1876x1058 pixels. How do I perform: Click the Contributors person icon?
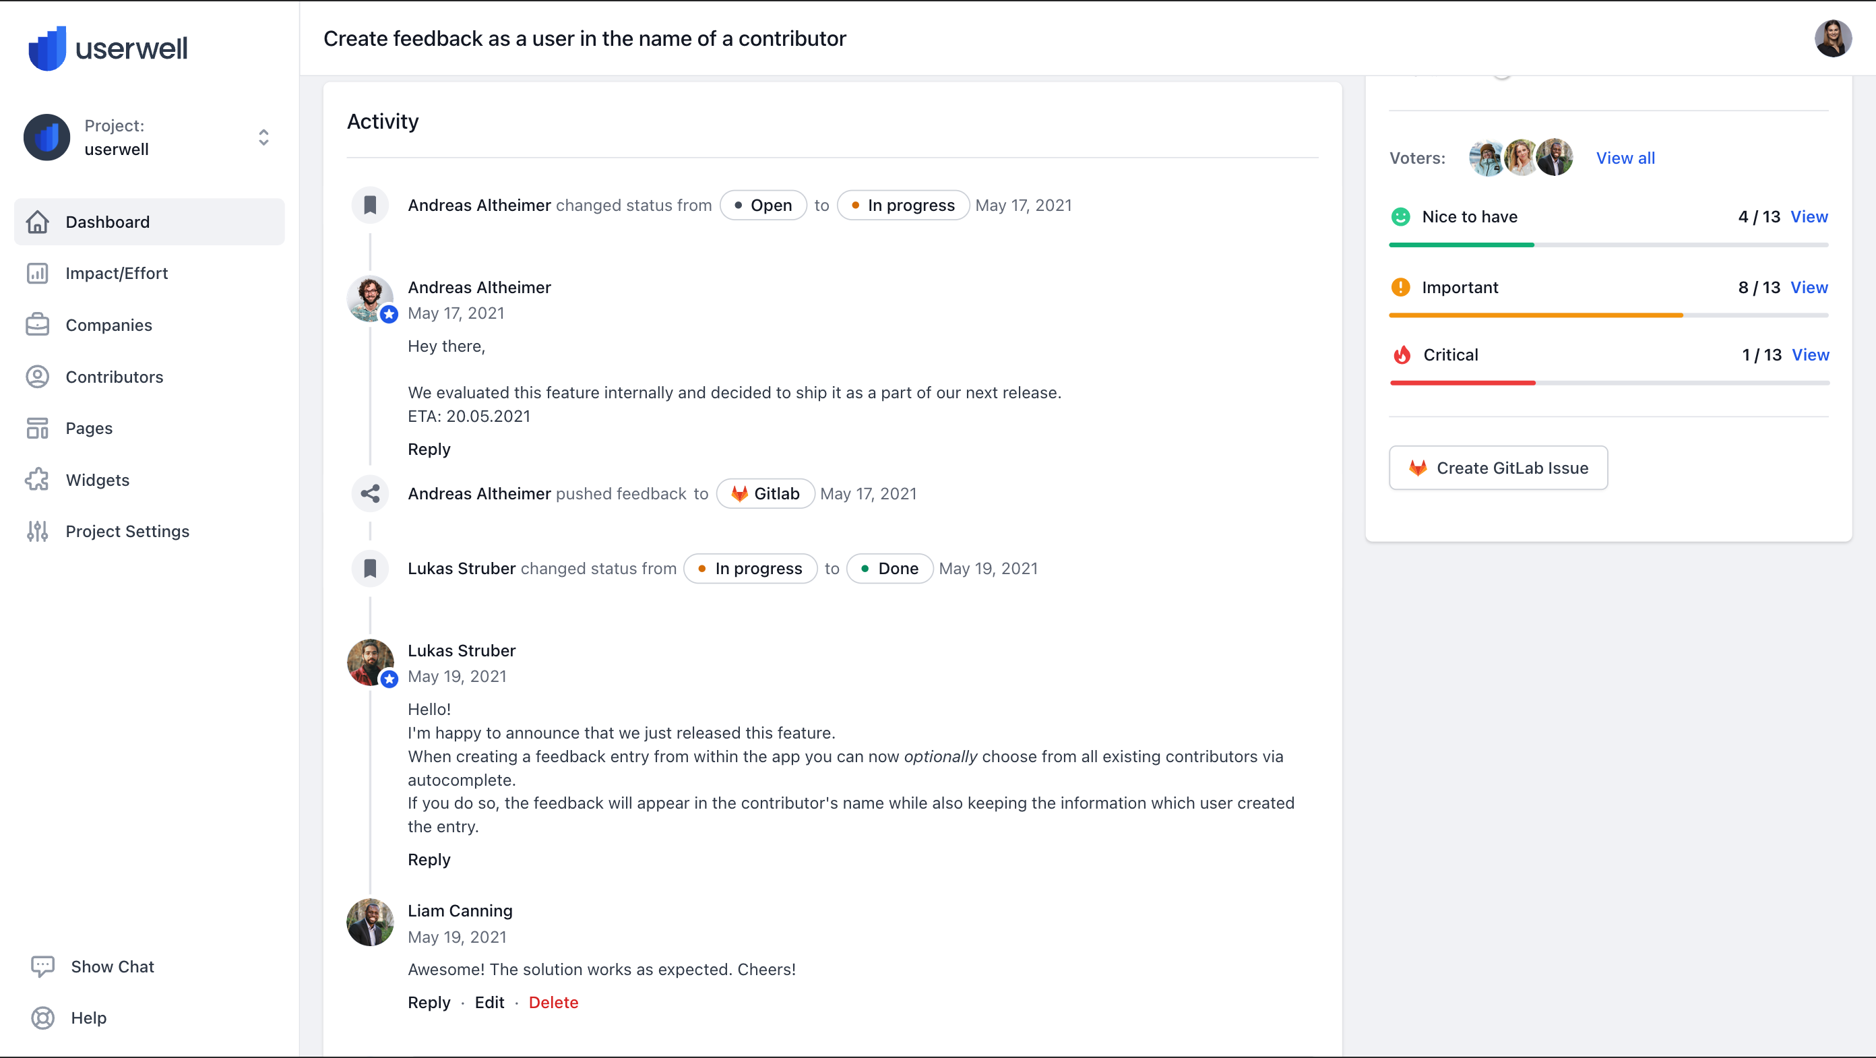point(37,377)
